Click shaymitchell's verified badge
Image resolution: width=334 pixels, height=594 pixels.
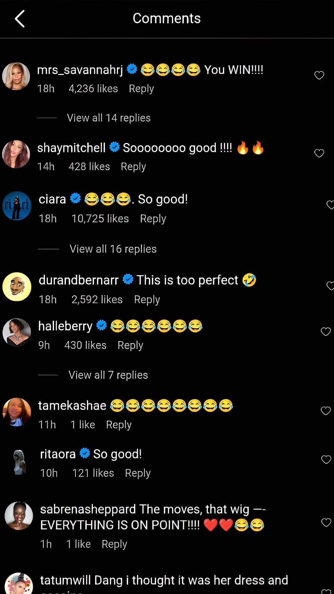tap(115, 147)
